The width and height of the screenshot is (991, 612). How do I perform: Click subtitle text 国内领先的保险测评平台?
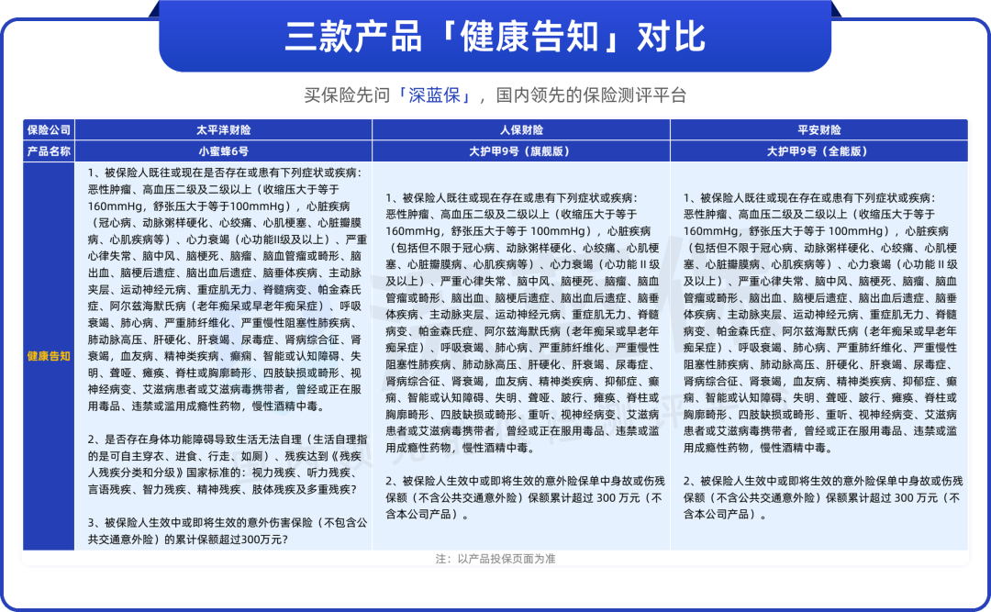[x=591, y=95]
